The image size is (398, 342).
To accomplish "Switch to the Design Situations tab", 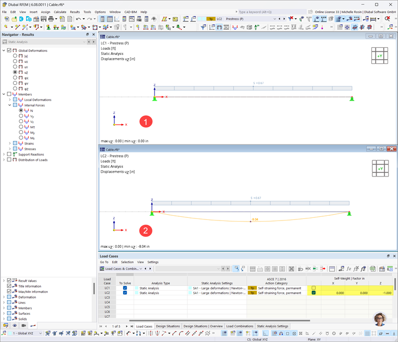I will (x=168, y=326).
